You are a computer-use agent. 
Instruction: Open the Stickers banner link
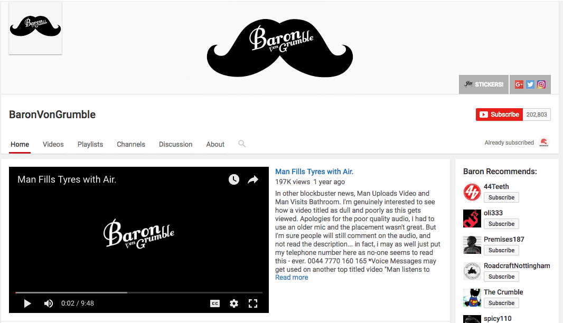[x=484, y=84]
